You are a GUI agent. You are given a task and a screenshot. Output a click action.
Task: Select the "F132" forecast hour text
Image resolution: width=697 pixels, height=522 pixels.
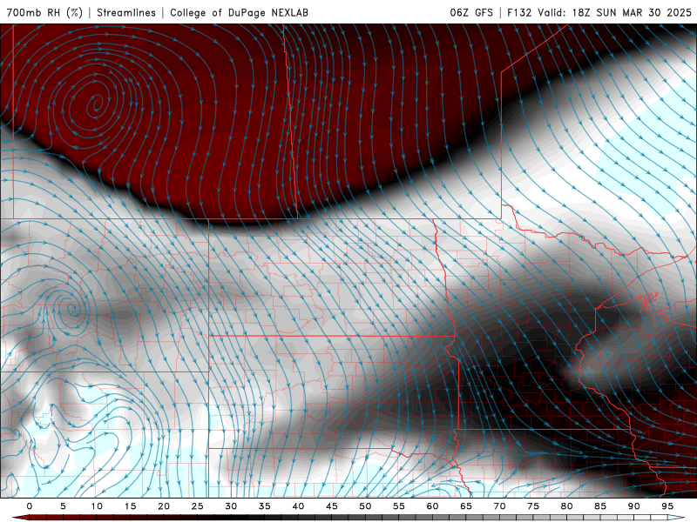pos(519,12)
